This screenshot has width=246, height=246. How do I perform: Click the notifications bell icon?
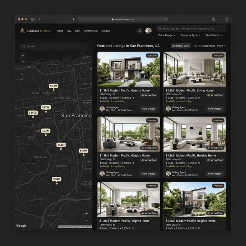tap(140, 31)
